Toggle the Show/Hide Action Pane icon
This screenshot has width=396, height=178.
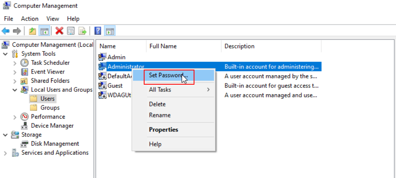point(110,31)
